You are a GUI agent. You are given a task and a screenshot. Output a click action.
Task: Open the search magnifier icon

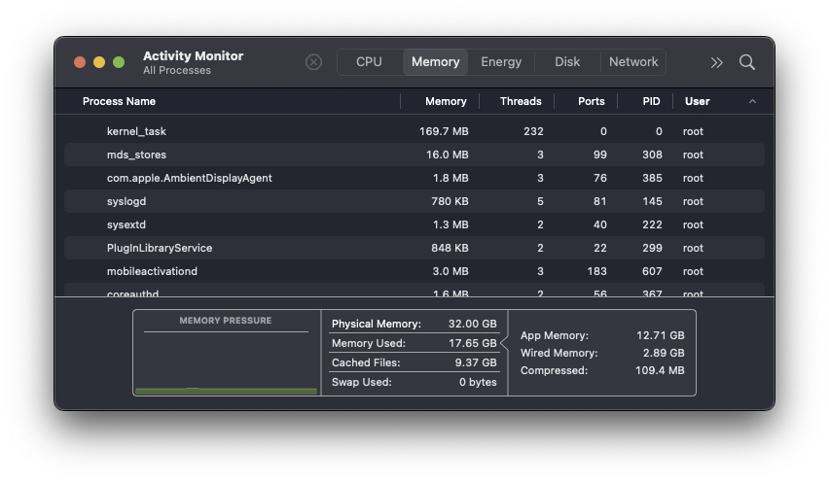747,62
